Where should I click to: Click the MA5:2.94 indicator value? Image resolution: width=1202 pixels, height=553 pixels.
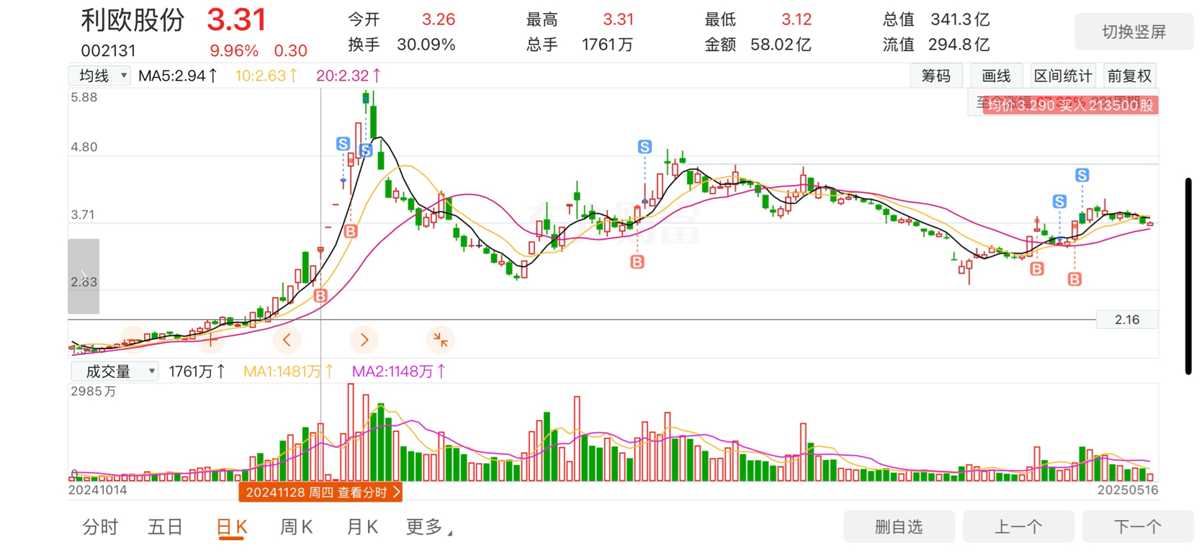[177, 76]
